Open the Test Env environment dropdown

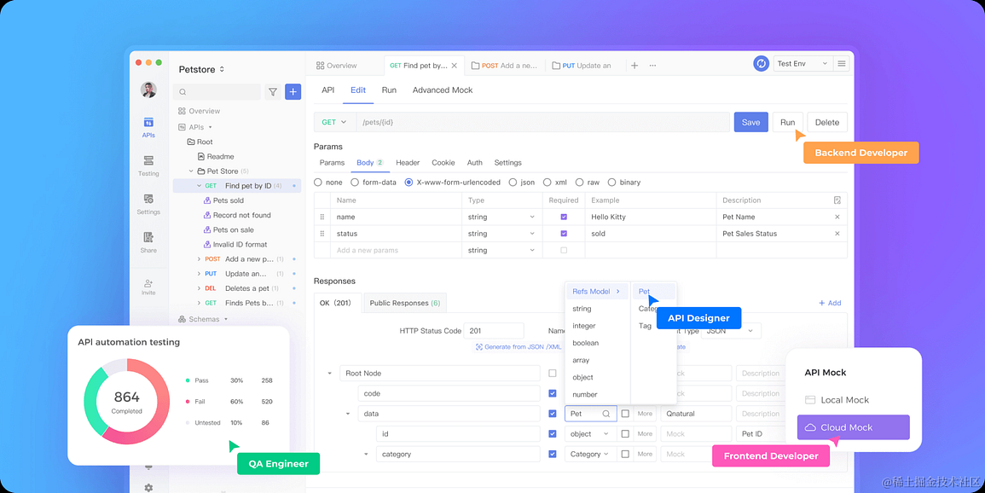(800, 63)
